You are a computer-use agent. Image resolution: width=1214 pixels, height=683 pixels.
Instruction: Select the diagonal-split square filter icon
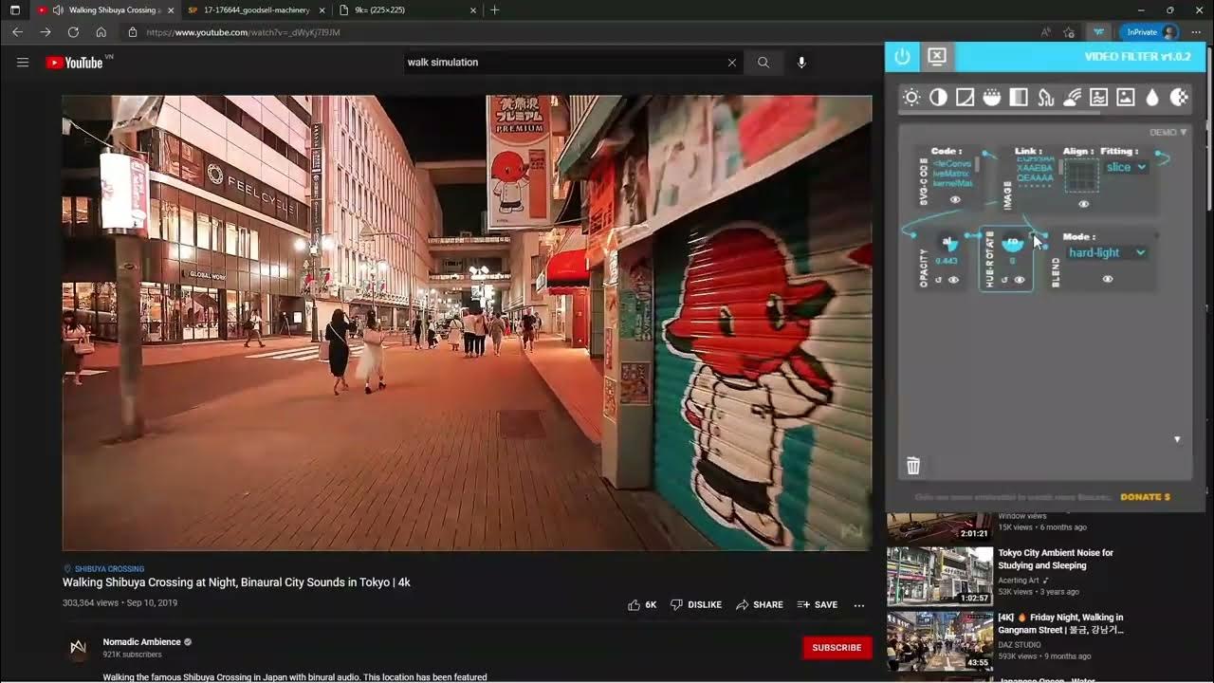(965, 97)
